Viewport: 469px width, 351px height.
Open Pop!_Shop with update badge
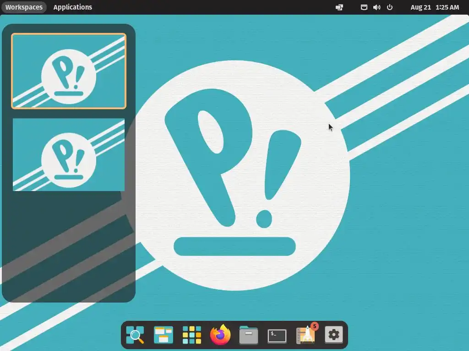[x=305, y=334]
